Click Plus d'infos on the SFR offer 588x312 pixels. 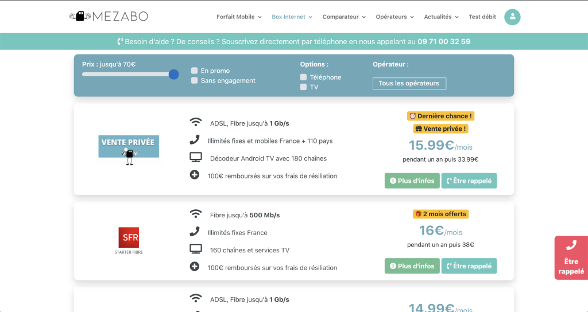[x=412, y=266]
